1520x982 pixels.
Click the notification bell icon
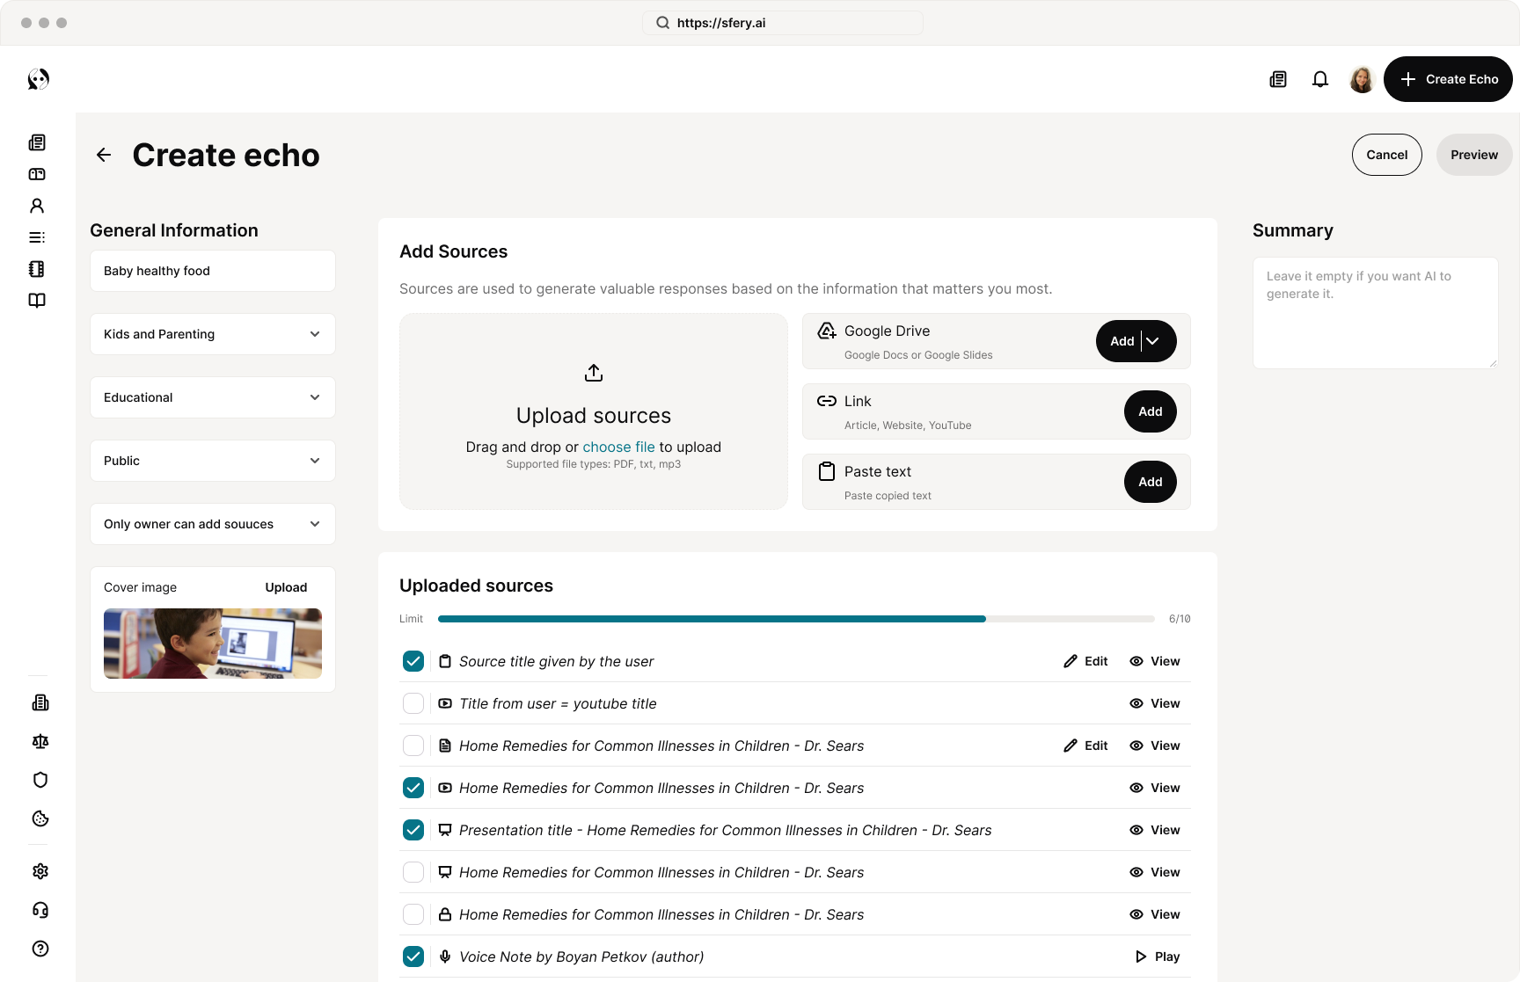tap(1319, 79)
